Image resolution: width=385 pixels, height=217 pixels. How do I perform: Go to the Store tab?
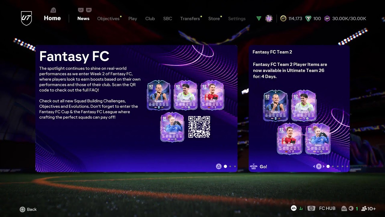(x=214, y=19)
